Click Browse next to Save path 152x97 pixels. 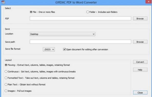[x=140, y=42]
